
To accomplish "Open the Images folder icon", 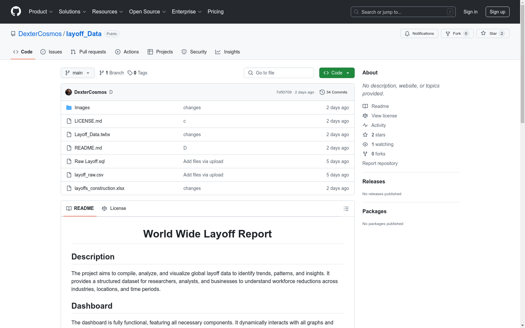I will pyautogui.click(x=69, y=108).
